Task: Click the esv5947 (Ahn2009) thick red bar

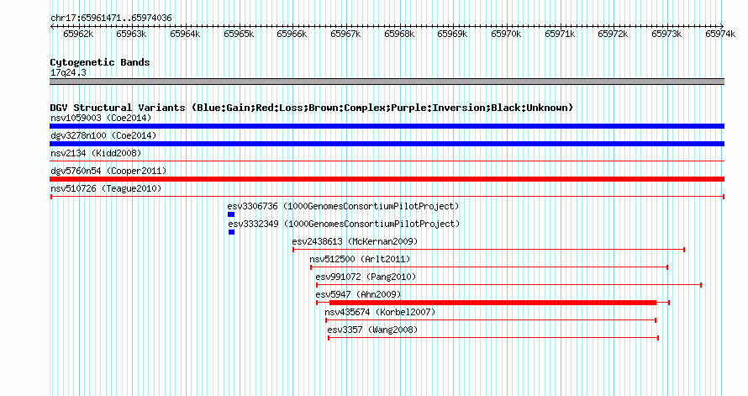Action: [493, 303]
